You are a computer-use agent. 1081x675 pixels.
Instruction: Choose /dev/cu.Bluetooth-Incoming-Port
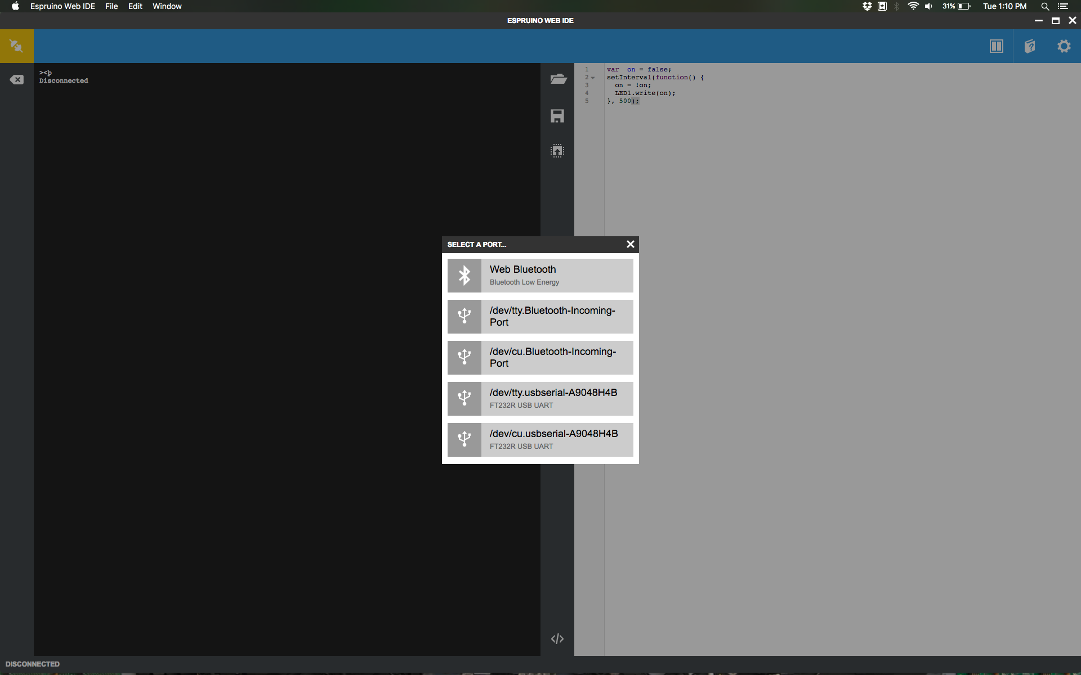(540, 357)
